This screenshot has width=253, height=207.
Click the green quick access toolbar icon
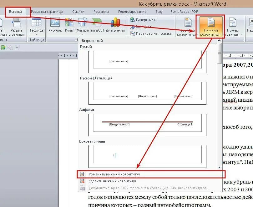click(x=3, y=48)
